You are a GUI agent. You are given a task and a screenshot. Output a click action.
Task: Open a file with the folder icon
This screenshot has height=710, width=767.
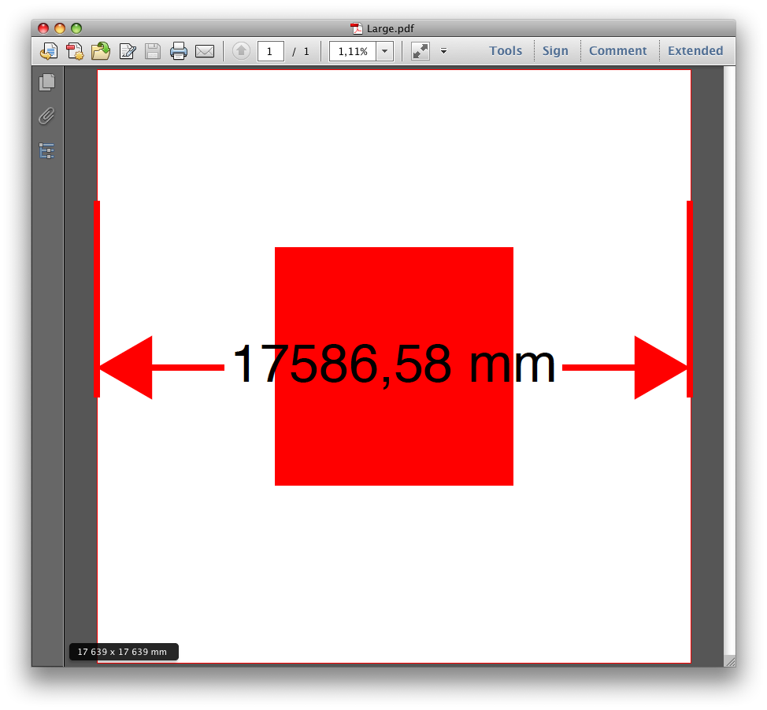(x=101, y=51)
